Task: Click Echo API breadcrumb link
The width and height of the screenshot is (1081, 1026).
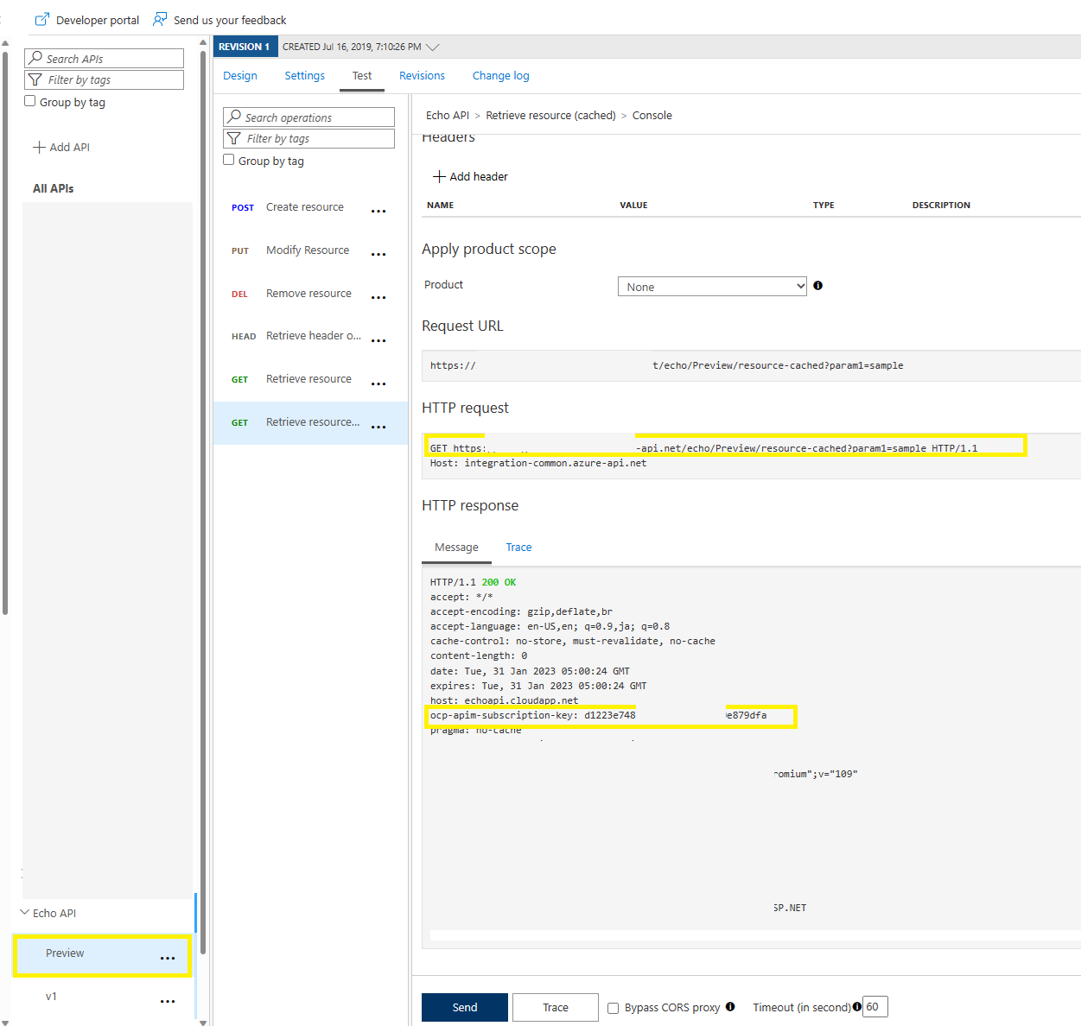Action: point(448,115)
